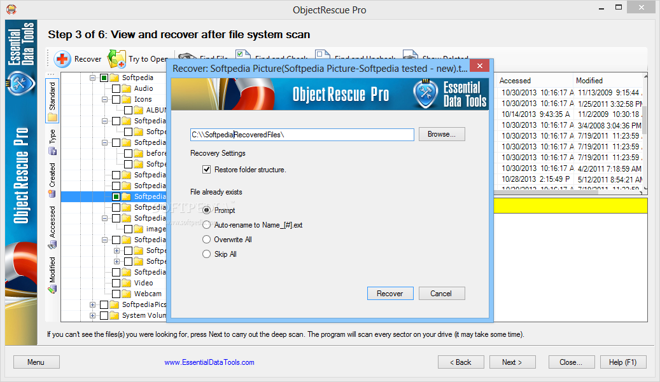Check the Audio folder checkbox
Viewport: 660px width, 382px height.
click(x=116, y=88)
